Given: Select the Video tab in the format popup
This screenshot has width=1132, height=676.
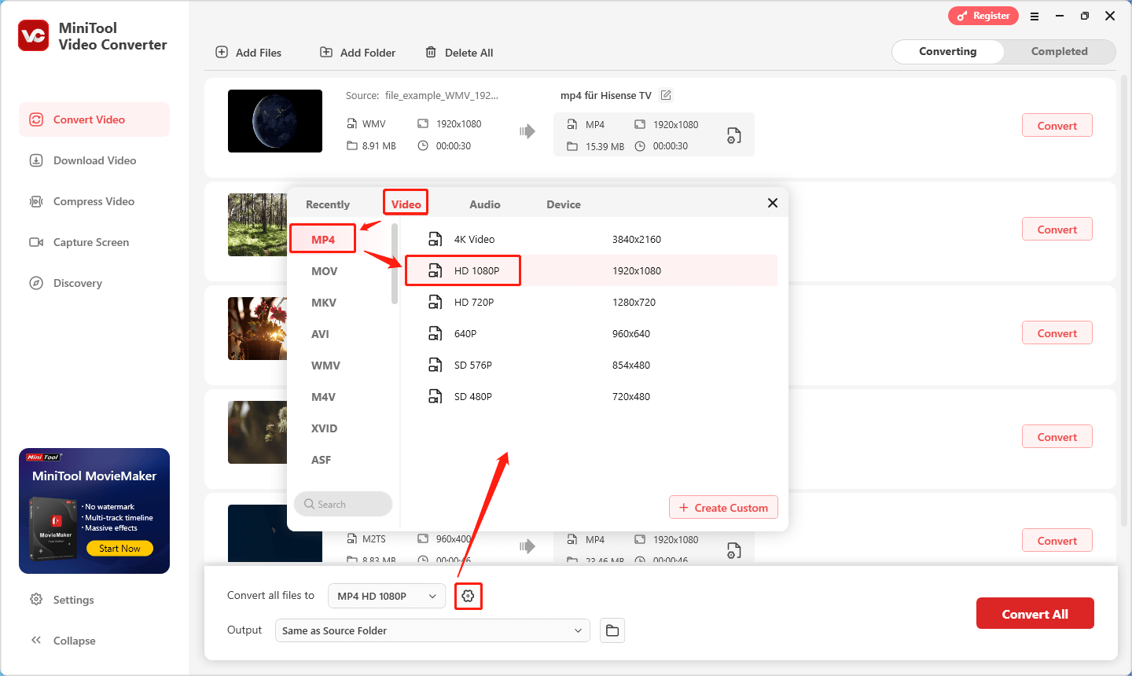Looking at the screenshot, I should click(406, 204).
